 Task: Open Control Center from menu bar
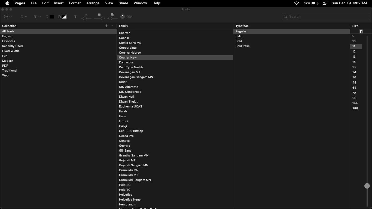[325, 3]
